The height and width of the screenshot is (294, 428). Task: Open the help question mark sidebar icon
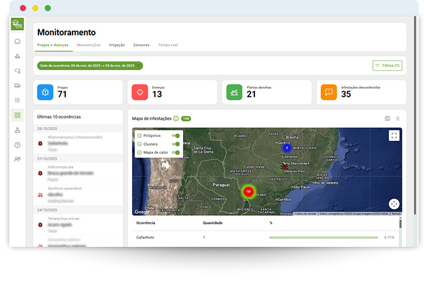click(x=17, y=145)
